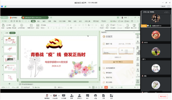Turn on the video camera
The width and height of the screenshot is (172, 100).
[x=55, y=96]
